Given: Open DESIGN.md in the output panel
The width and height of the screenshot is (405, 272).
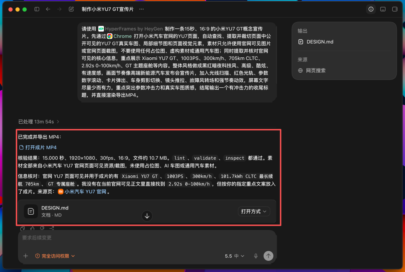Looking at the screenshot, I should click(320, 42).
